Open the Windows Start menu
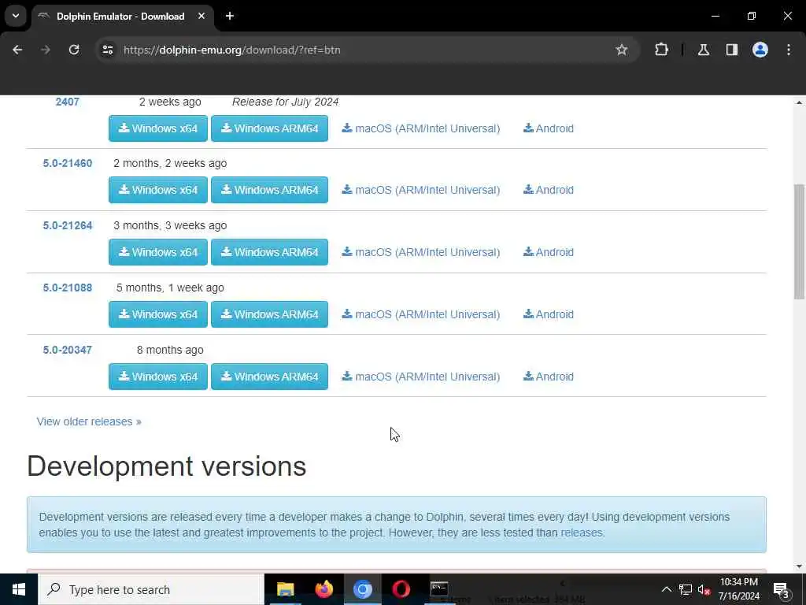 coord(19,589)
